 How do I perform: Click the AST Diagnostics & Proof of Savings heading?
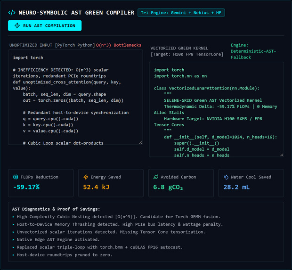[x=56, y=209]
